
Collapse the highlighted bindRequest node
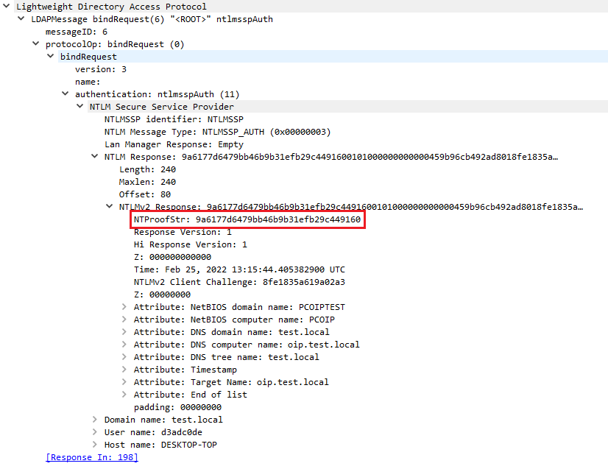(50, 56)
